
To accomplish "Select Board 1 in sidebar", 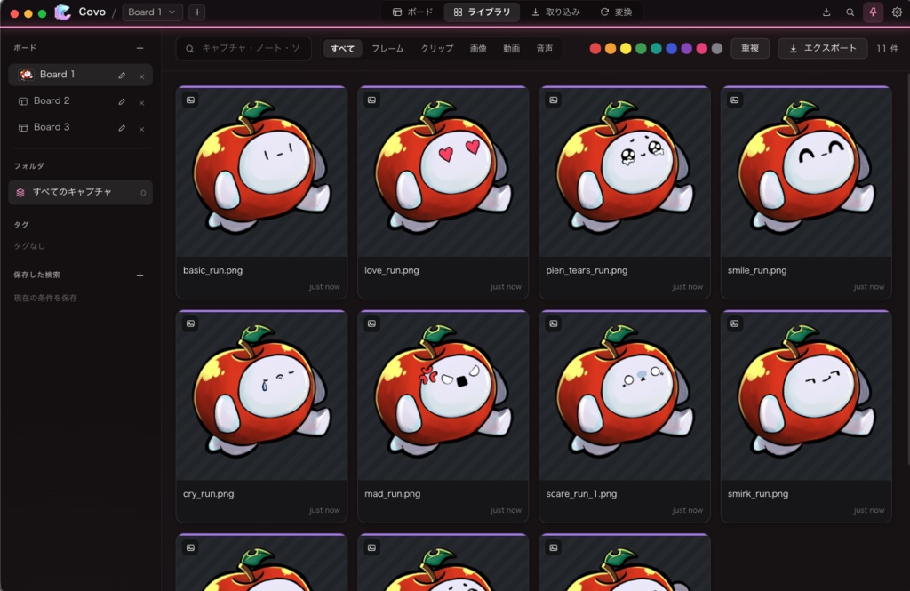I will [80, 75].
